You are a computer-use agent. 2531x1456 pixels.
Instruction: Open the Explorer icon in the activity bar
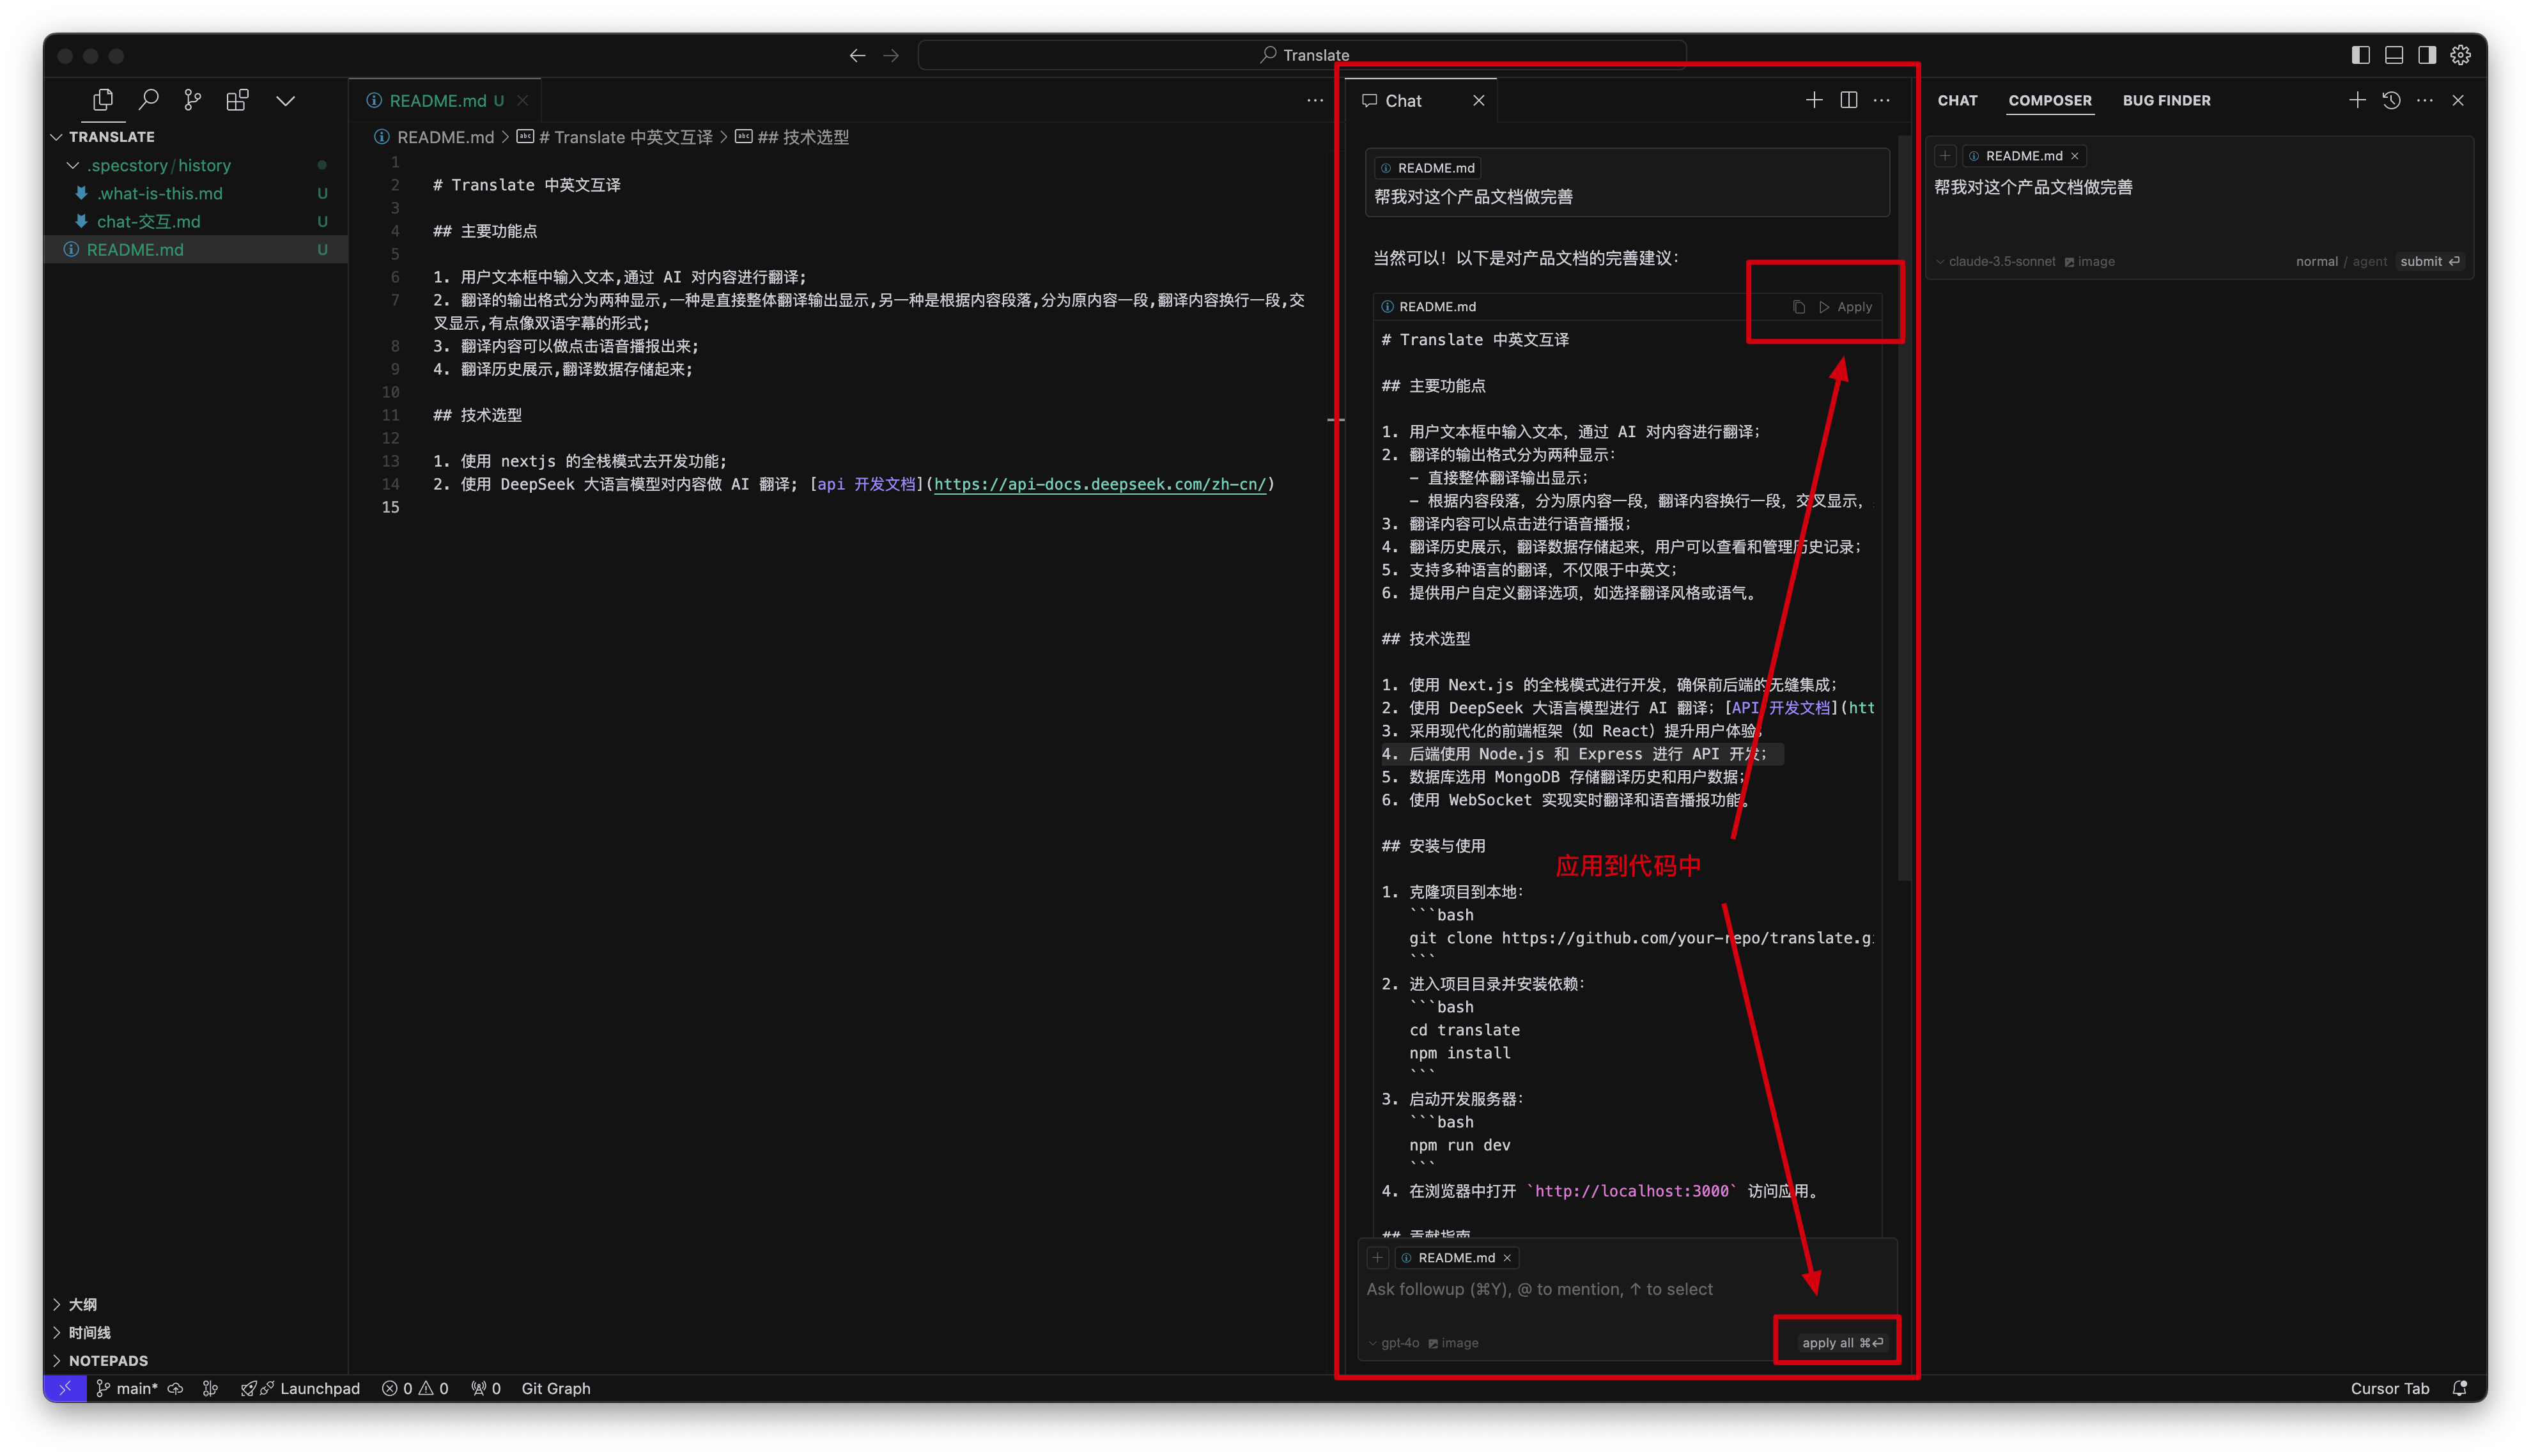click(x=103, y=100)
